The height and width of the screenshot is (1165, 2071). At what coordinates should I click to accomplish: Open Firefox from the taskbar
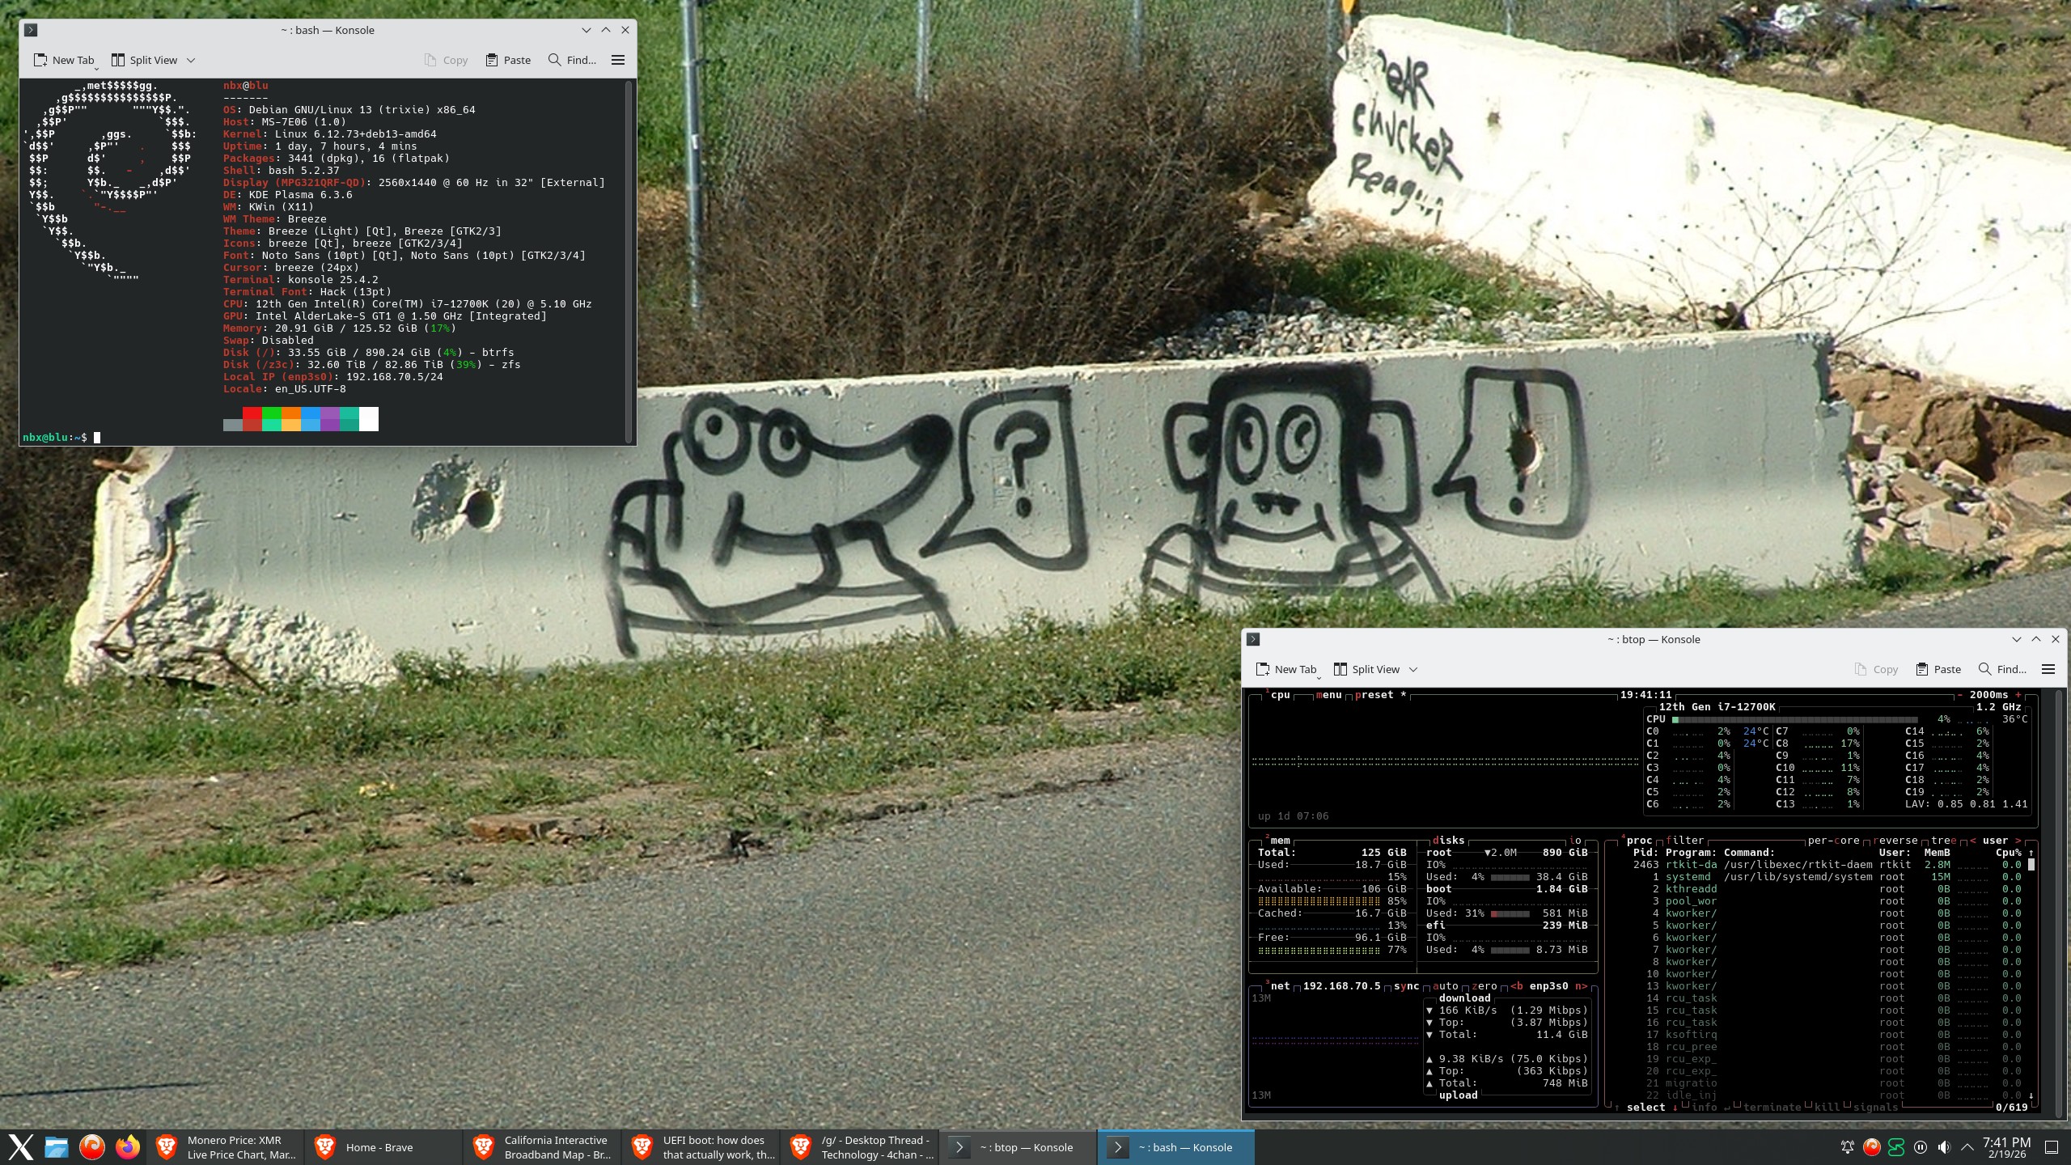coord(128,1147)
